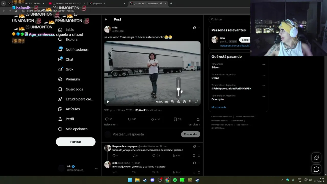
Task: Open options for Otoño trend
Action: [x=264, y=75]
